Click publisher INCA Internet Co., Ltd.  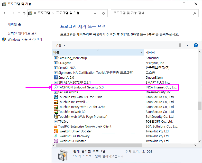pos(161,87)
